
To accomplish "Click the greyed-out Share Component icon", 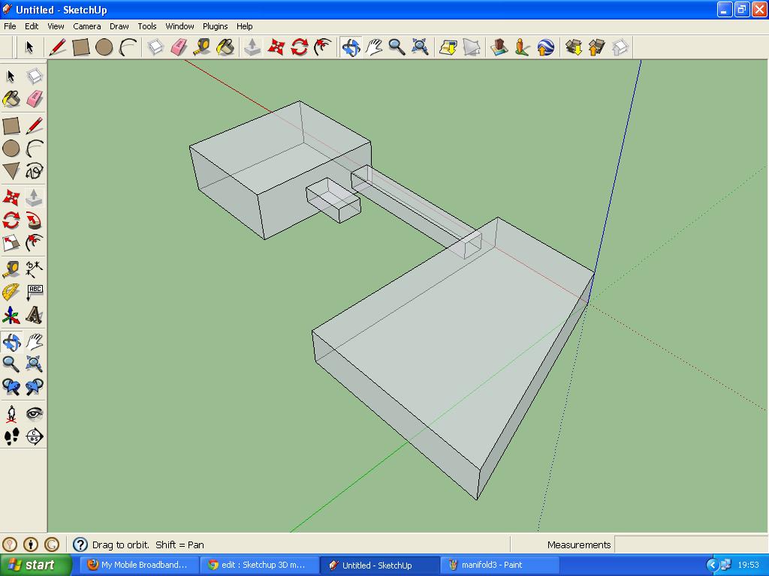I will click(x=620, y=47).
